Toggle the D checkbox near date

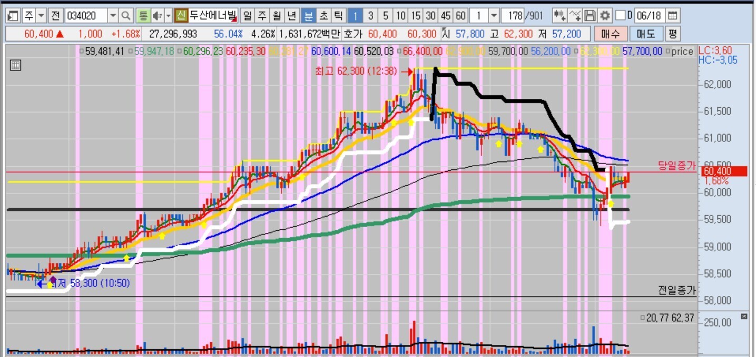coord(621,15)
